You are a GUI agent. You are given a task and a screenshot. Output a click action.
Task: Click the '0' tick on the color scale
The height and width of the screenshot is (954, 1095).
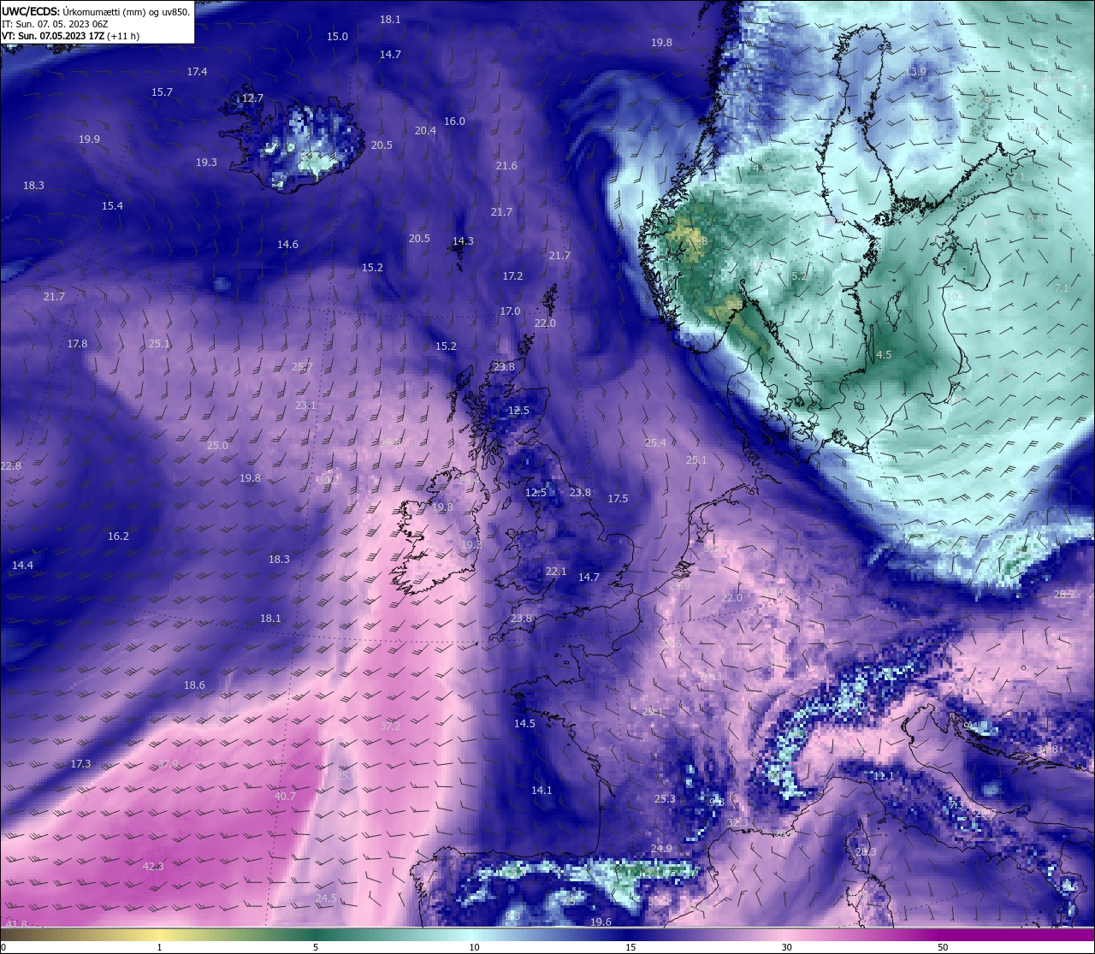(3, 947)
